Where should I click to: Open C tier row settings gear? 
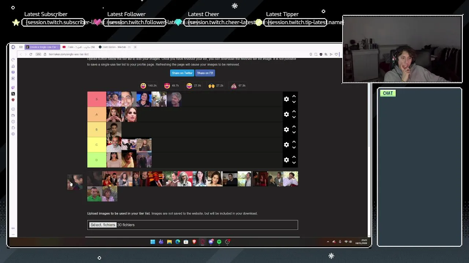(287, 145)
